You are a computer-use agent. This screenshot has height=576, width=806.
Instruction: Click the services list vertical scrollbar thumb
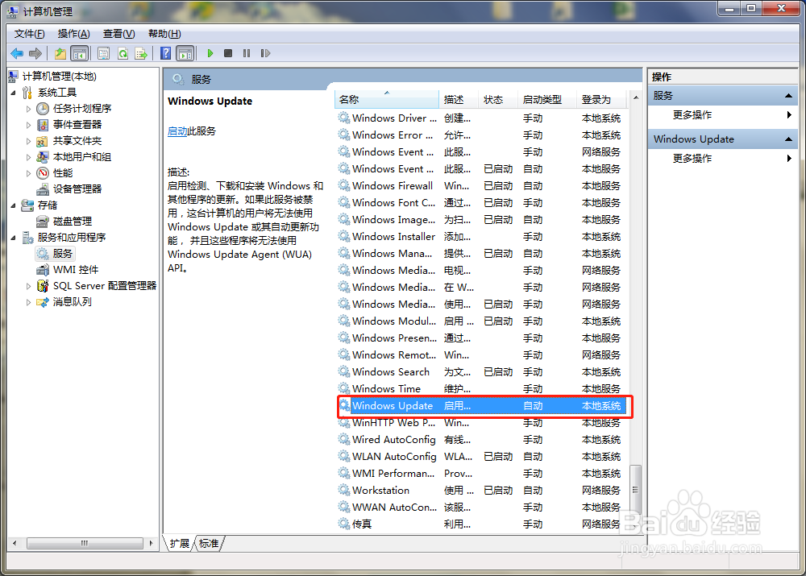635,490
